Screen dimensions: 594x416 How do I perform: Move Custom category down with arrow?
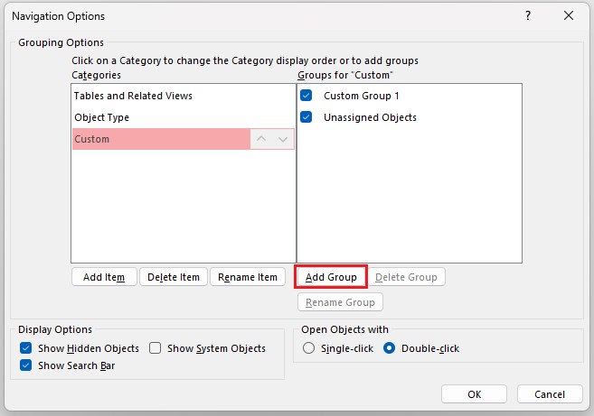pos(283,139)
